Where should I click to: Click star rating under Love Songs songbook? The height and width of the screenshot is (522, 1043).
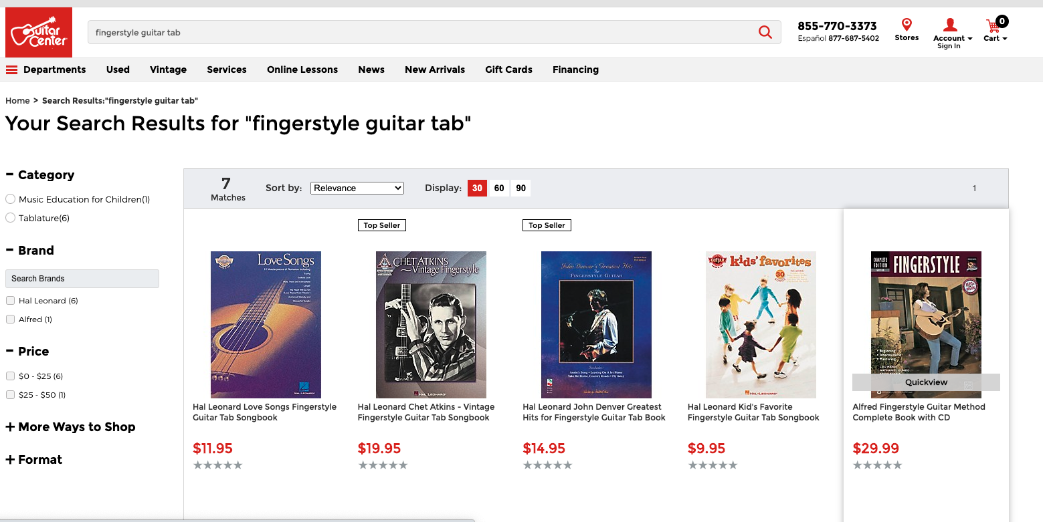click(x=217, y=465)
